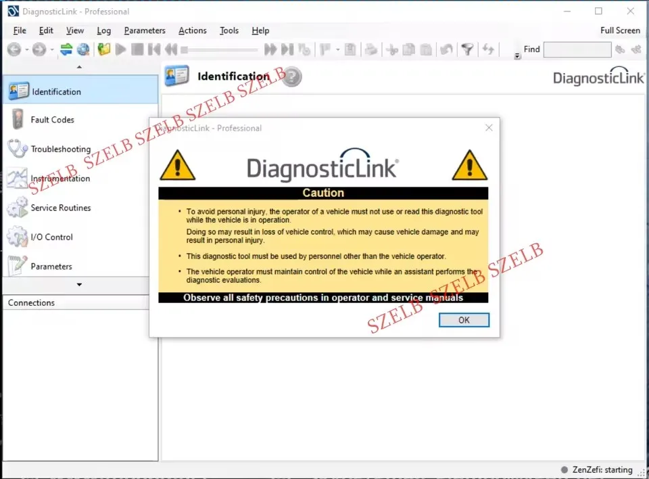Click the Paste toolbar icon
This screenshot has width=649, height=479.
pyautogui.click(x=426, y=49)
